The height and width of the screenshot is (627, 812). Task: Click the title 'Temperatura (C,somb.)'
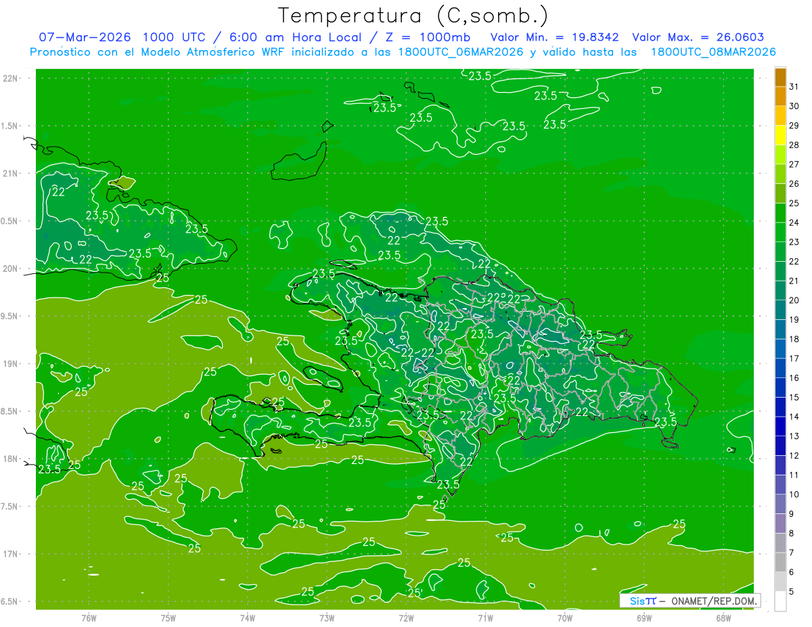tap(413, 15)
